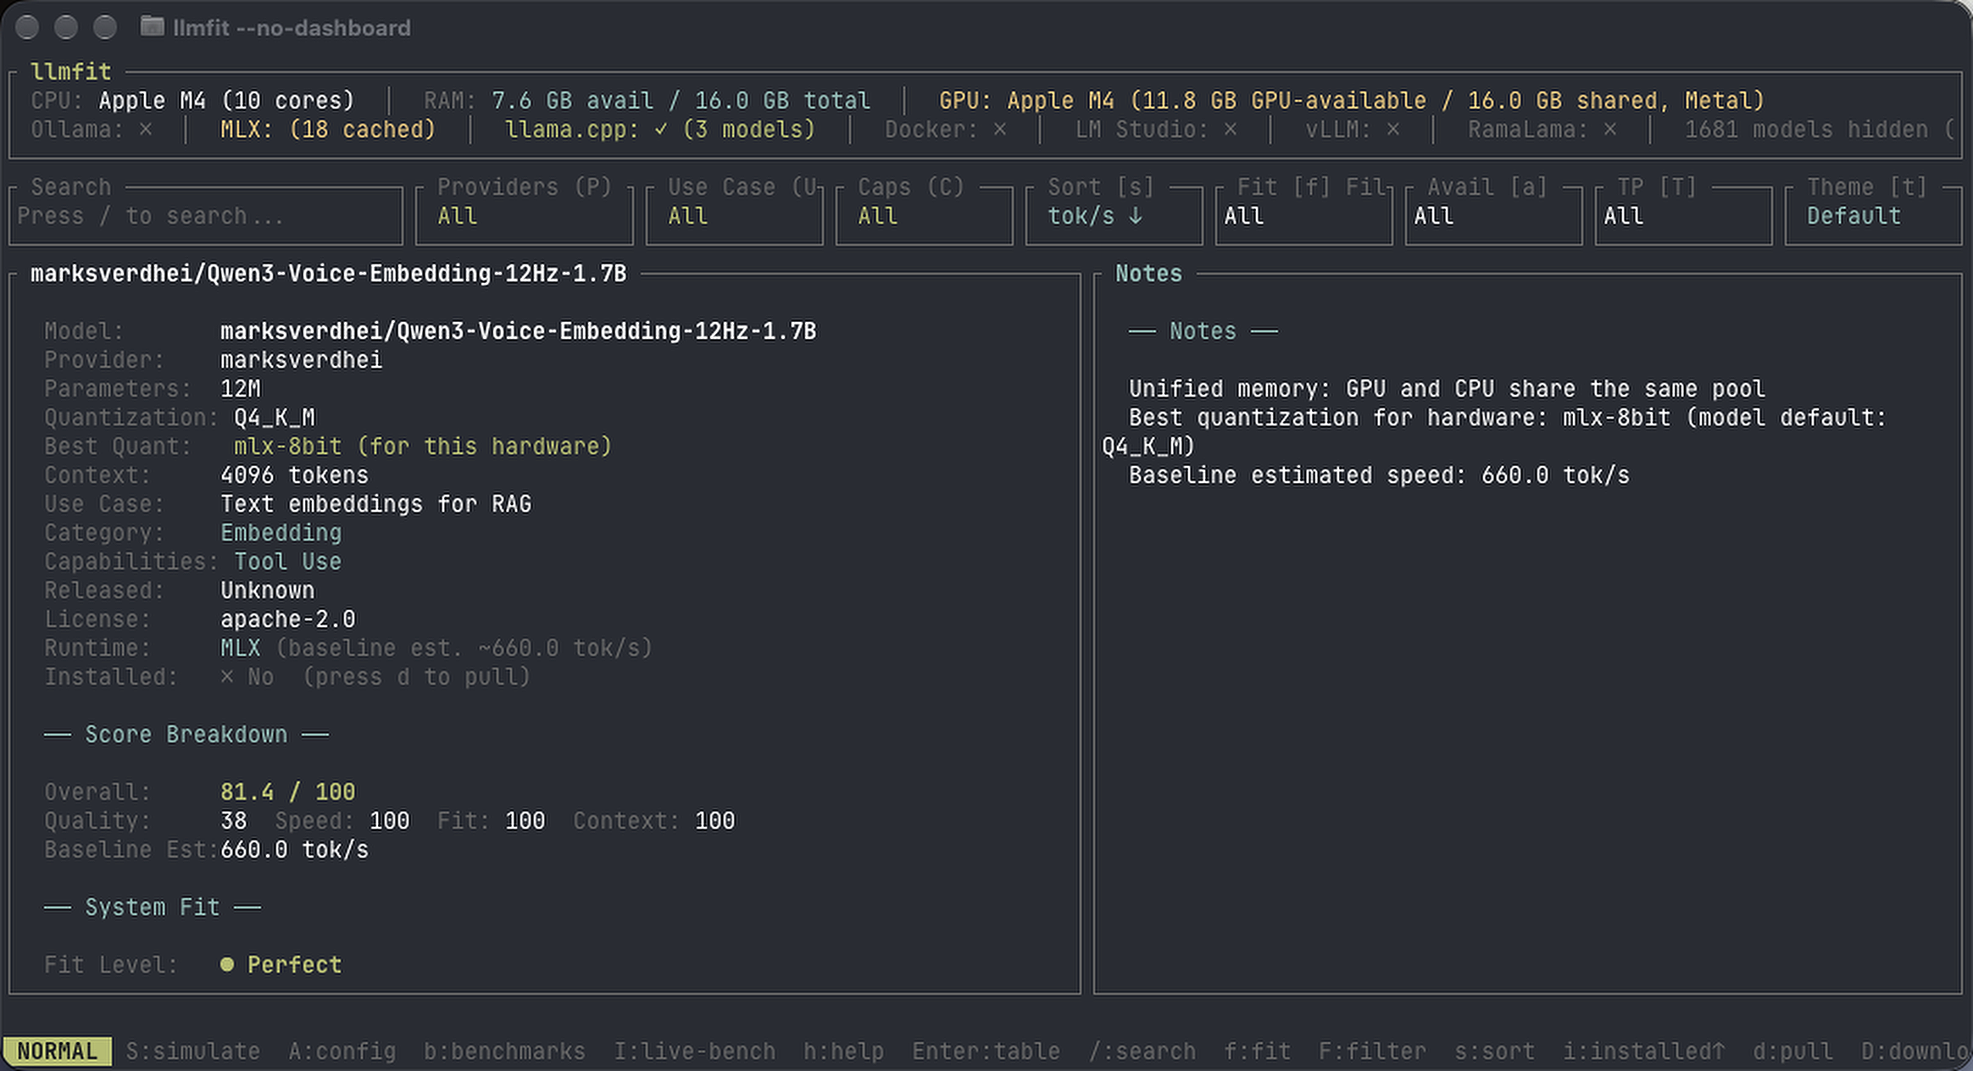
Task: Click f:fit shortcut hint
Action: [x=1257, y=1052]
